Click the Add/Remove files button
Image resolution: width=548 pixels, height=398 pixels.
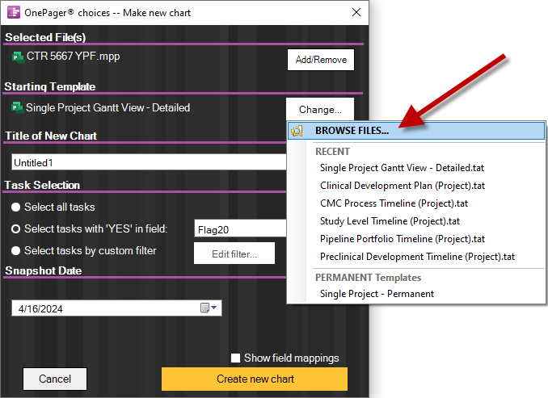click(x=320, y=60)
